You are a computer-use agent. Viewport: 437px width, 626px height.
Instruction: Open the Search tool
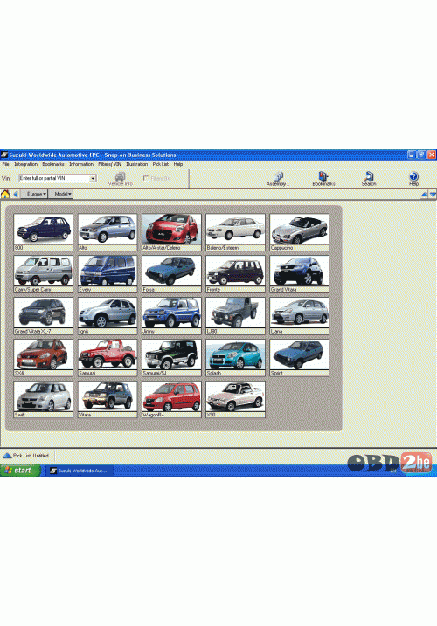pyautogui.click(x=369, y=179)
